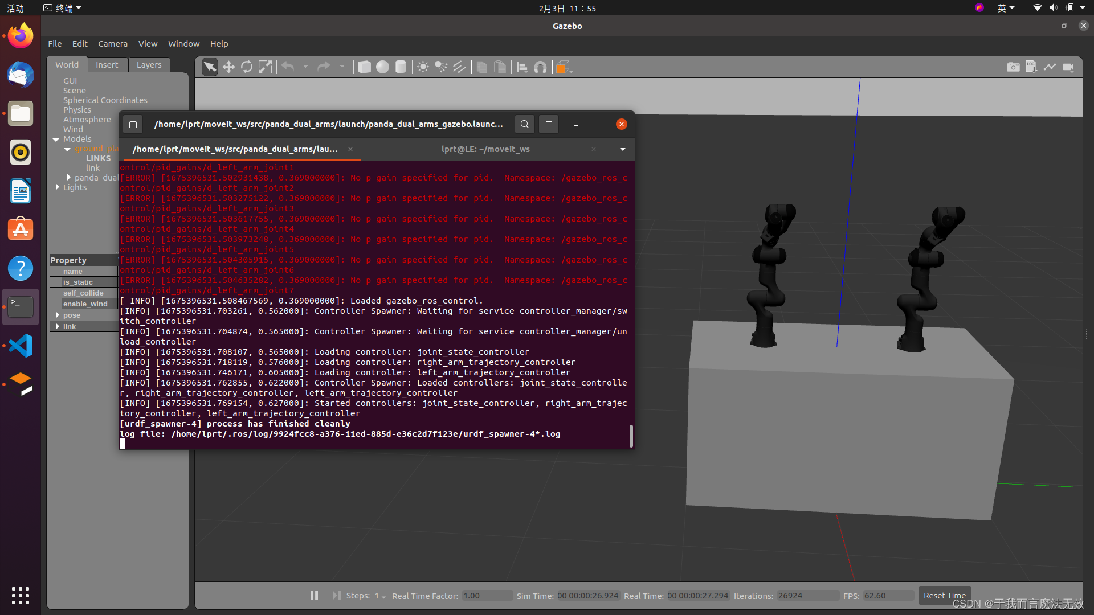Expand the pose property

point(58,315)
